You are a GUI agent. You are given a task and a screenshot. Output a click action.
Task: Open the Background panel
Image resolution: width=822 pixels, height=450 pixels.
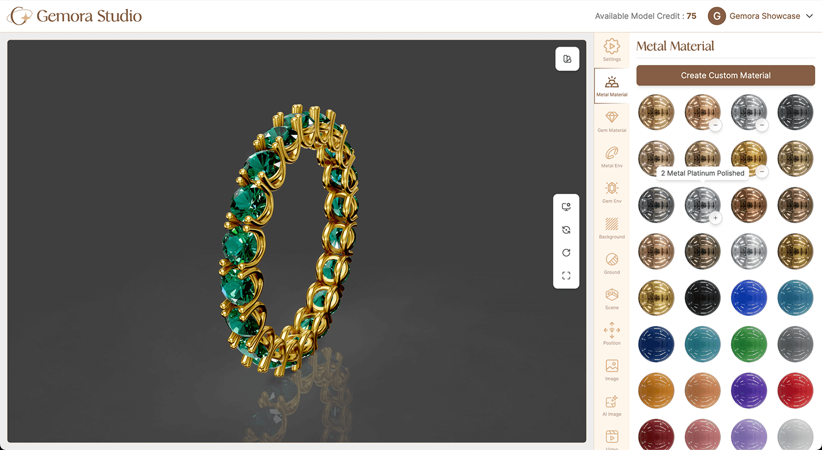coord(611,228)
